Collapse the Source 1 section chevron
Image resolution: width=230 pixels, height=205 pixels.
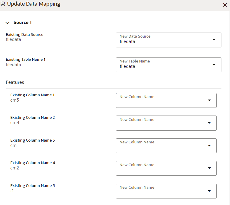[x=7, y=23]
